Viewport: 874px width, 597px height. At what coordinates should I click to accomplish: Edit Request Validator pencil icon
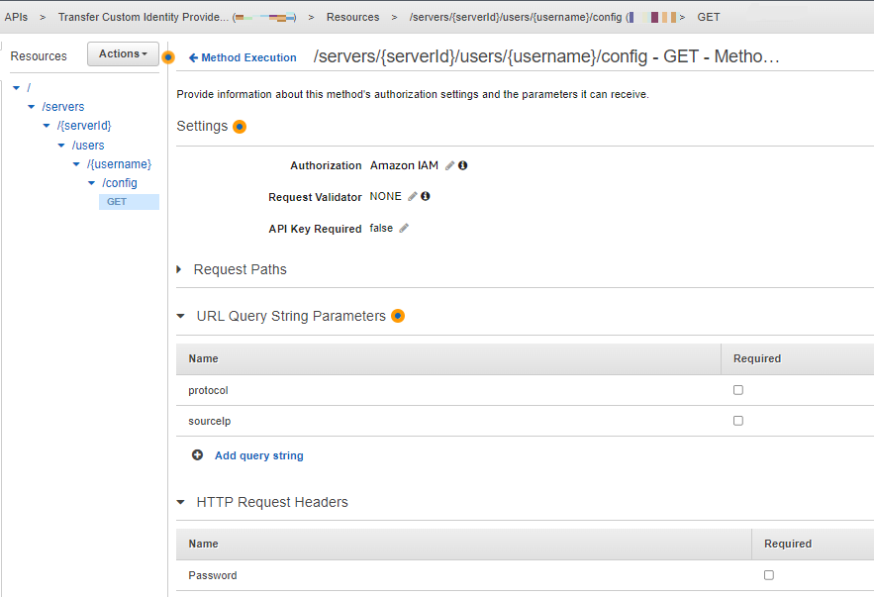pyautogui.click(x=413, y=197)
